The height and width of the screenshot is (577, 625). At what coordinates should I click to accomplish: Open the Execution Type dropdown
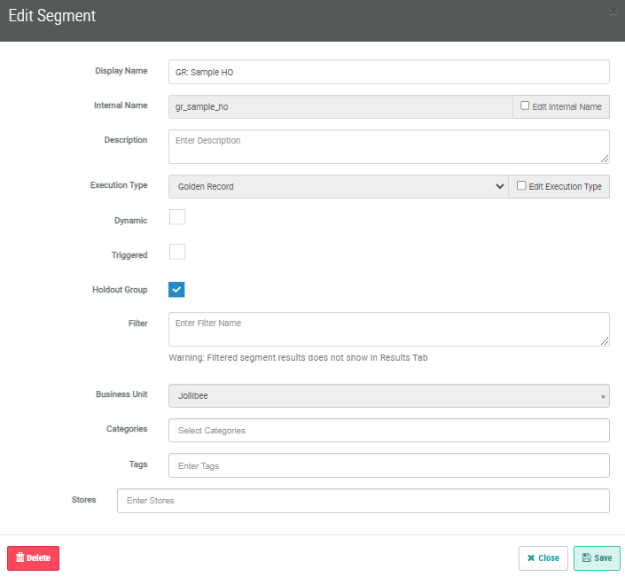[338, 186]
